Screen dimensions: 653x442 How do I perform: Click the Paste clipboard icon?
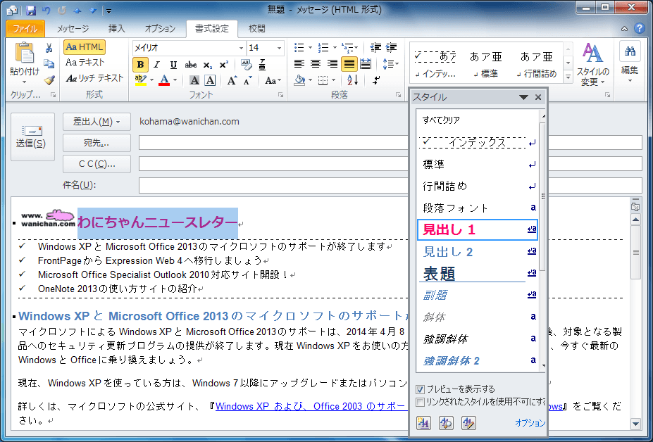tap(24, 54)
